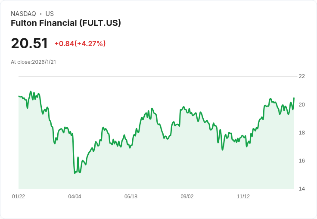Pick the 06/18 date axis label
Screen dimensions: 317x219
point(131,197)
